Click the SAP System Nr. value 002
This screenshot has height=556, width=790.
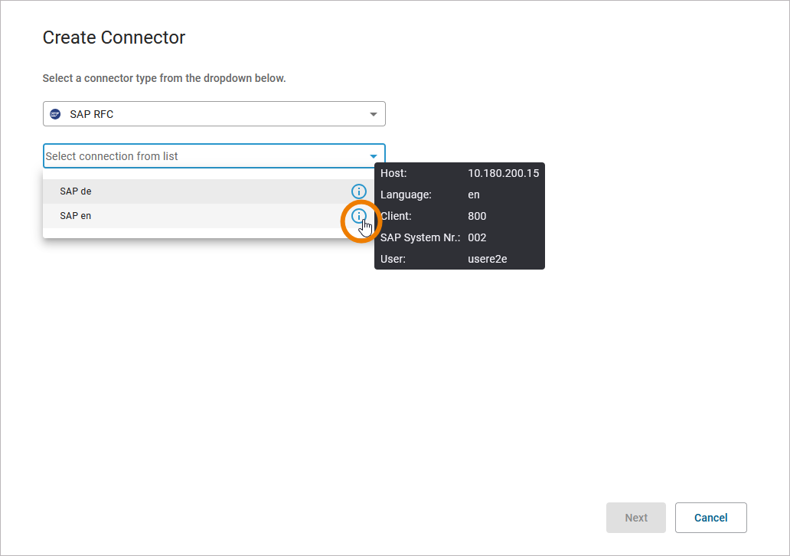[477, 237]
